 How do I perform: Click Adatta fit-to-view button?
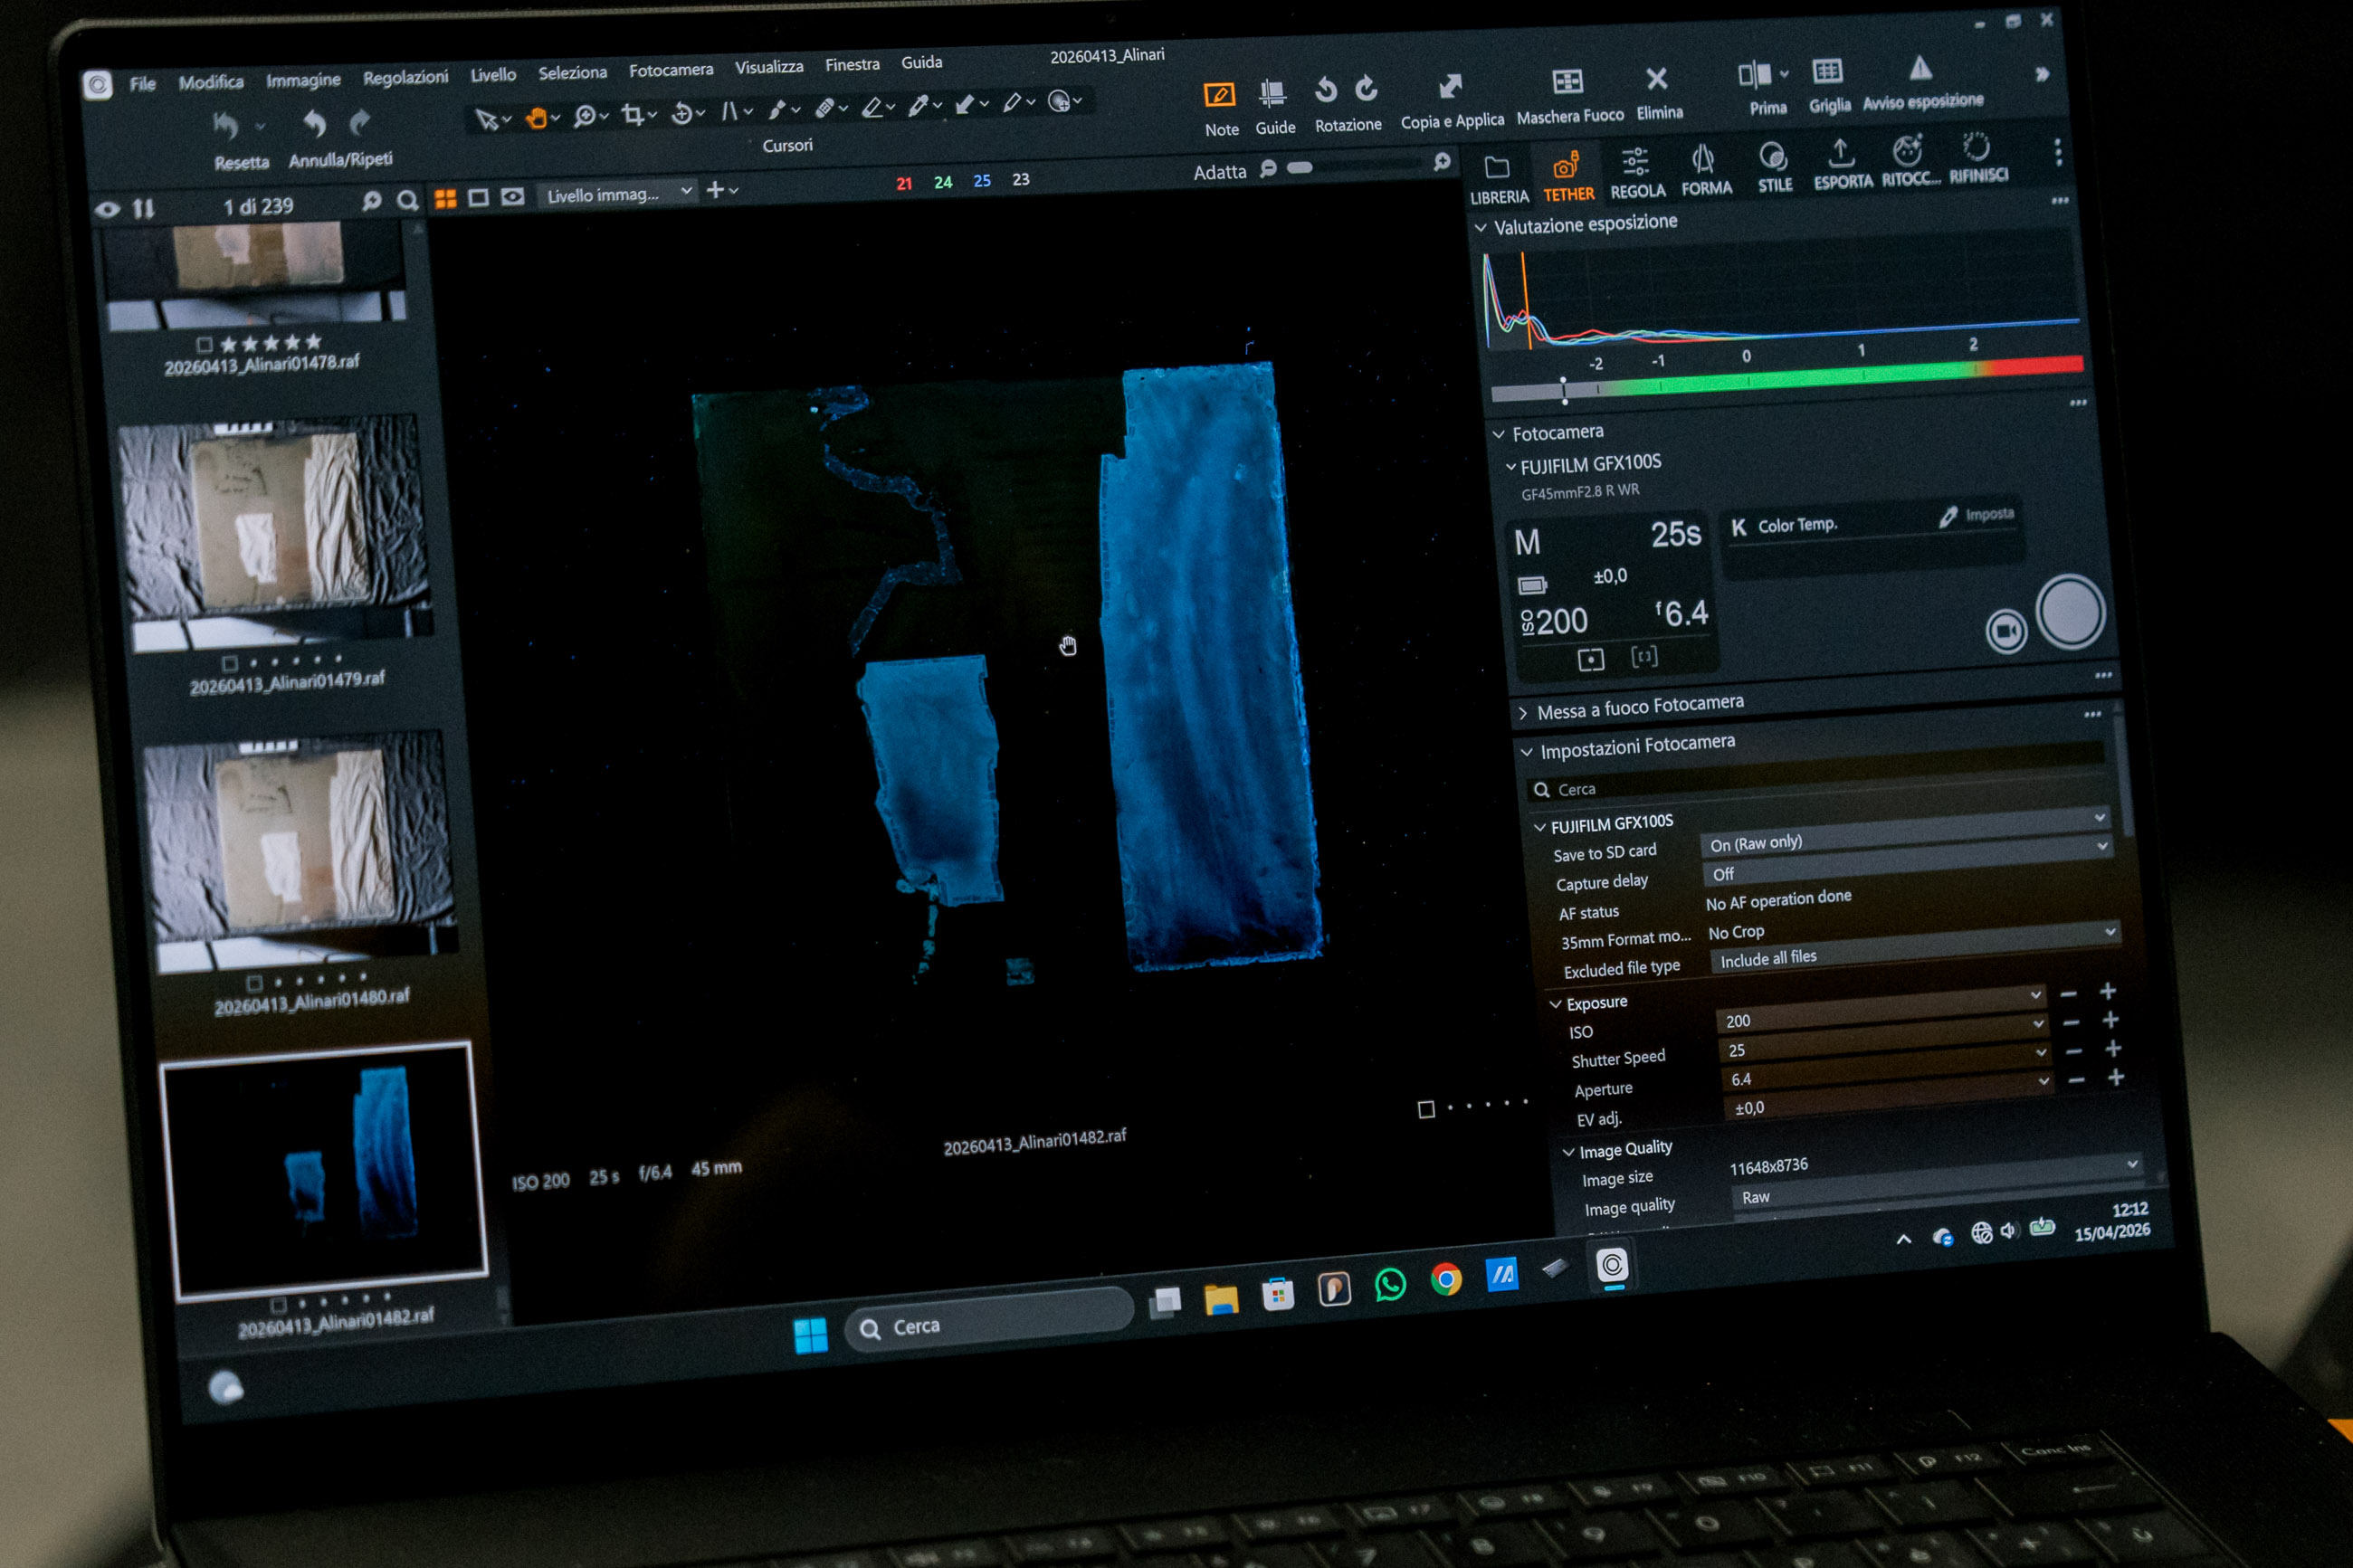point(1219,173)
